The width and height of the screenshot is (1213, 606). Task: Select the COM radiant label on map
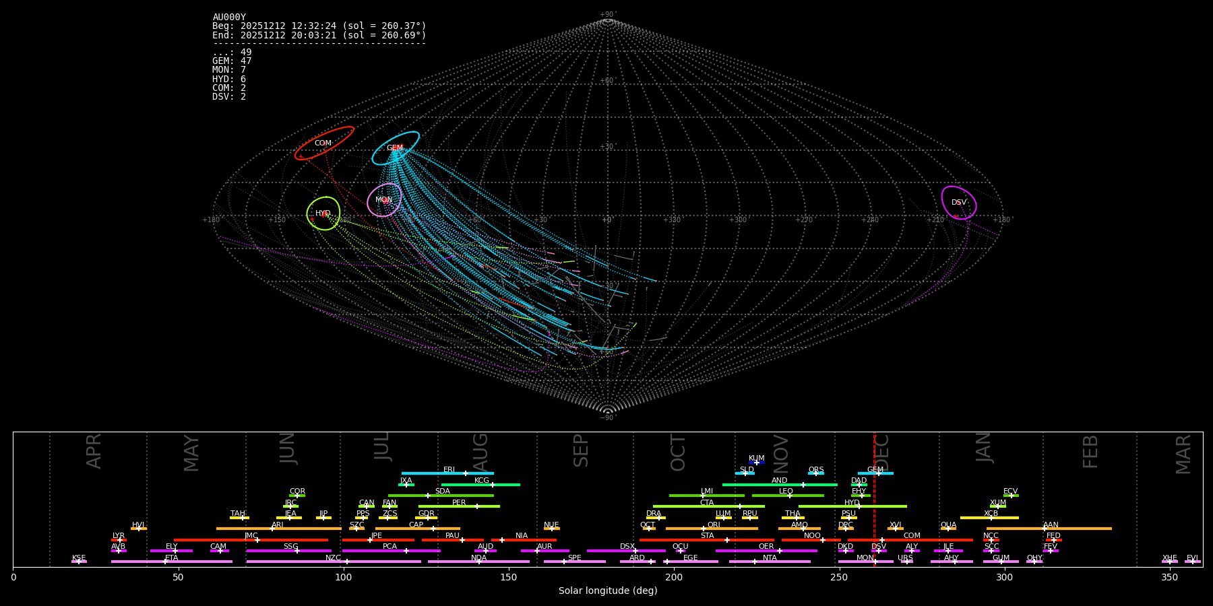tap(323, 143)
